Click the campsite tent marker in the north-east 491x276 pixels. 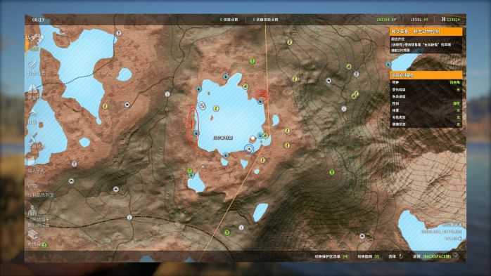[329, 81]
